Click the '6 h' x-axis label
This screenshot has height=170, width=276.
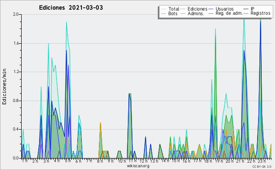[78, 161]
